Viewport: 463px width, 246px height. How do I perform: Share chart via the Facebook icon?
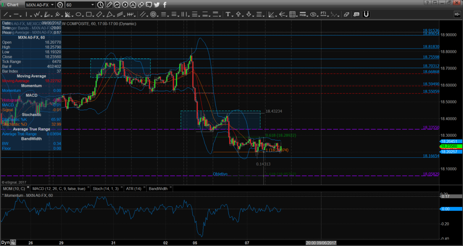pos(165,5)
